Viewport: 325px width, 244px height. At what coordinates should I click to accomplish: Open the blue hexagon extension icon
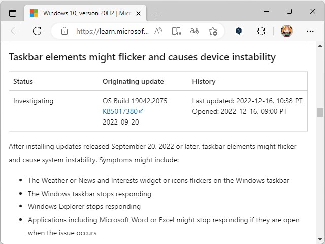pyautogui.click(x=239, y=31)
